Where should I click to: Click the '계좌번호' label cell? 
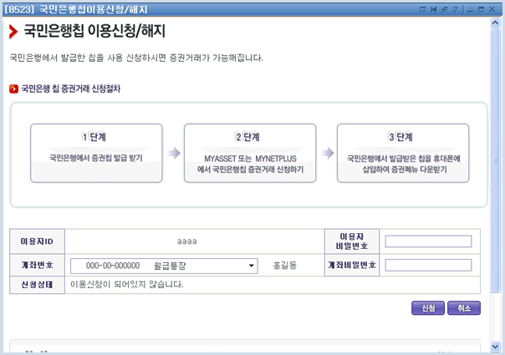click(x=37, y=265)
